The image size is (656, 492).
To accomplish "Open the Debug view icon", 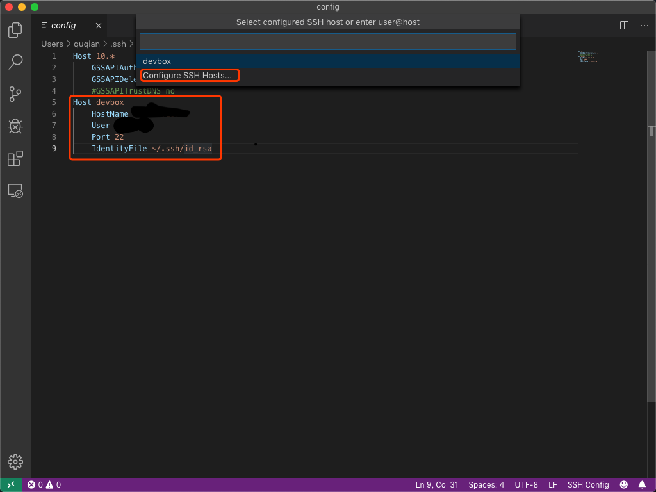I will click(x=15, y=126).
